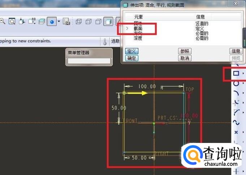Select the 深度 element row
The height and width of the screenshot is (175, 246).
(x=138, y=38)
